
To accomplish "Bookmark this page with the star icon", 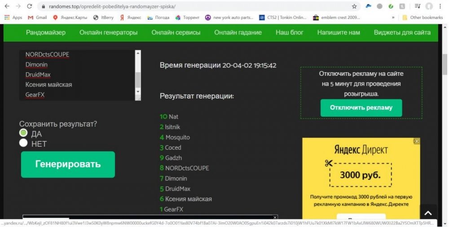I will pyautogui.click(x=354, y=6).
